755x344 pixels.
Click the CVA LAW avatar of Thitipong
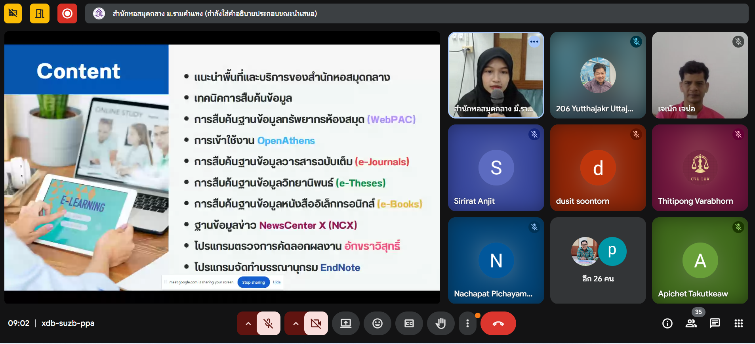pos(700,168)
